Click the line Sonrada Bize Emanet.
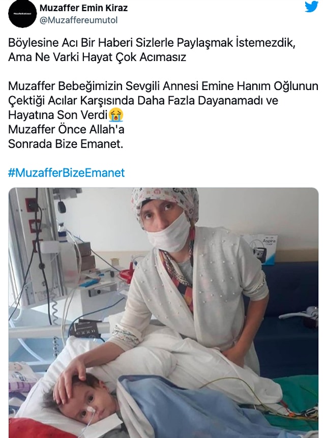This screenshot has height=438, width=323. coord(66,144)
